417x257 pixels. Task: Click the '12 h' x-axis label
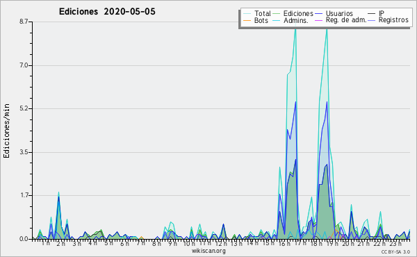pos(221,243)
